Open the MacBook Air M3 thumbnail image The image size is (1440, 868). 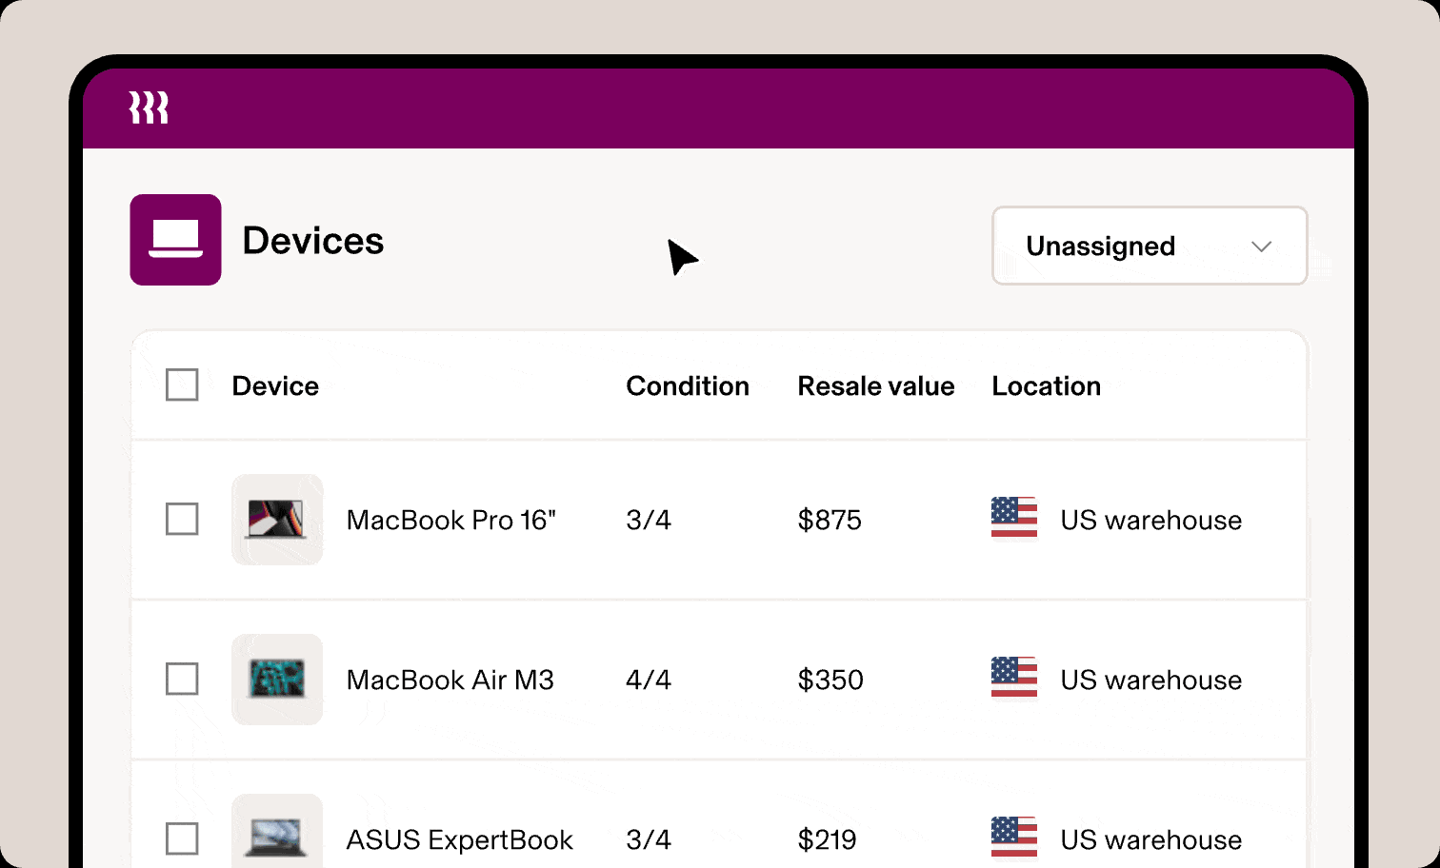(x=277, y=680)
